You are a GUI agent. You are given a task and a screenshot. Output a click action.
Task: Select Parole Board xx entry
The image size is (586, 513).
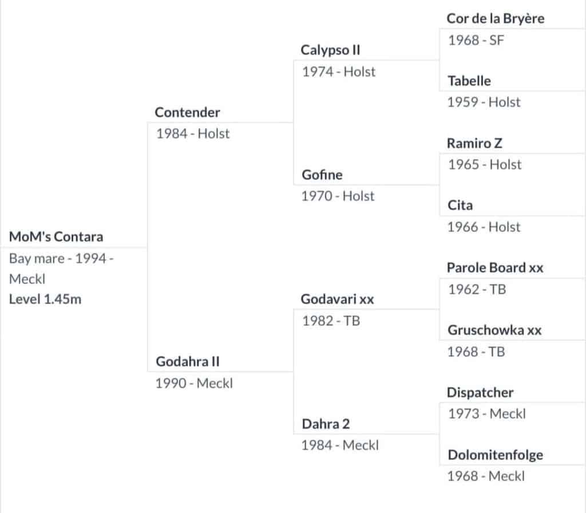496,268
